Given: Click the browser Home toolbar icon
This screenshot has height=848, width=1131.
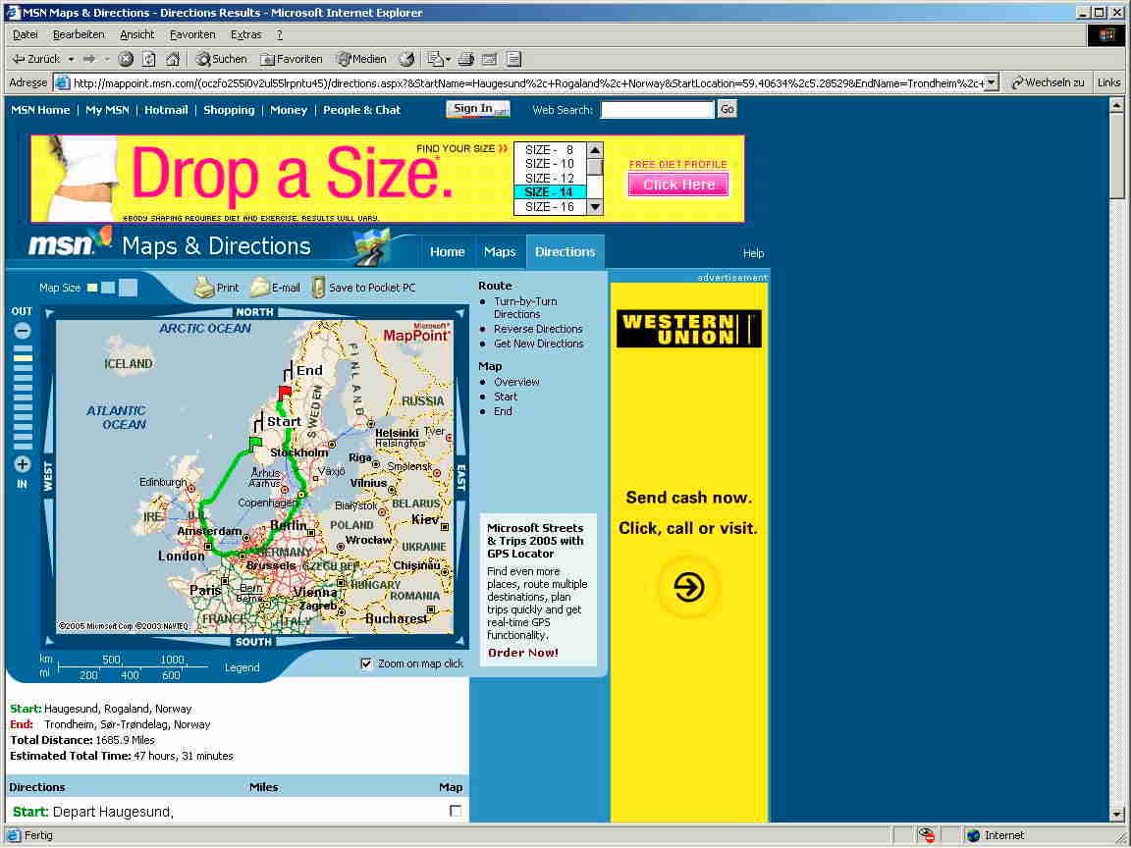Looking at the screenshot, I should pyautogui.click(x=173, y=59).
